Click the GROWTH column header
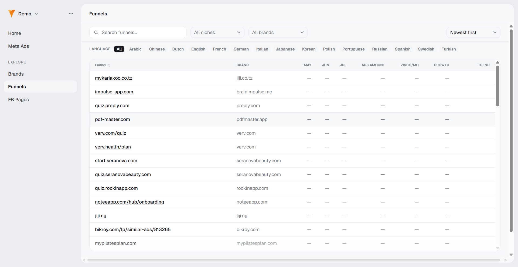Image resolution: width=518 pixels, height=267 pixels. [x=441, y=65]
